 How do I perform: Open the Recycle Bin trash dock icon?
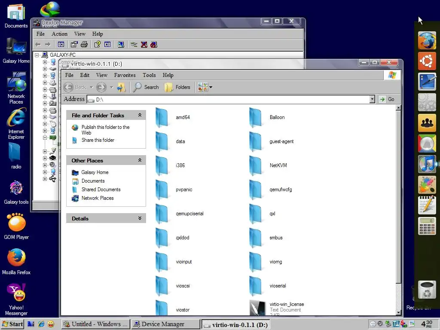(427, 290)
